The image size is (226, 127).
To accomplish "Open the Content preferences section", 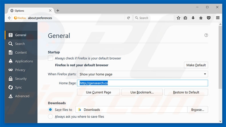I will pyautogui.click(x=21, y=52).
